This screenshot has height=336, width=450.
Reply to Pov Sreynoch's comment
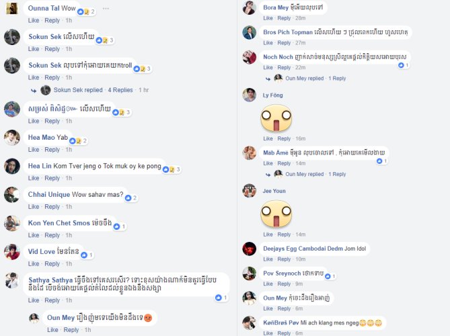point(284,284)
